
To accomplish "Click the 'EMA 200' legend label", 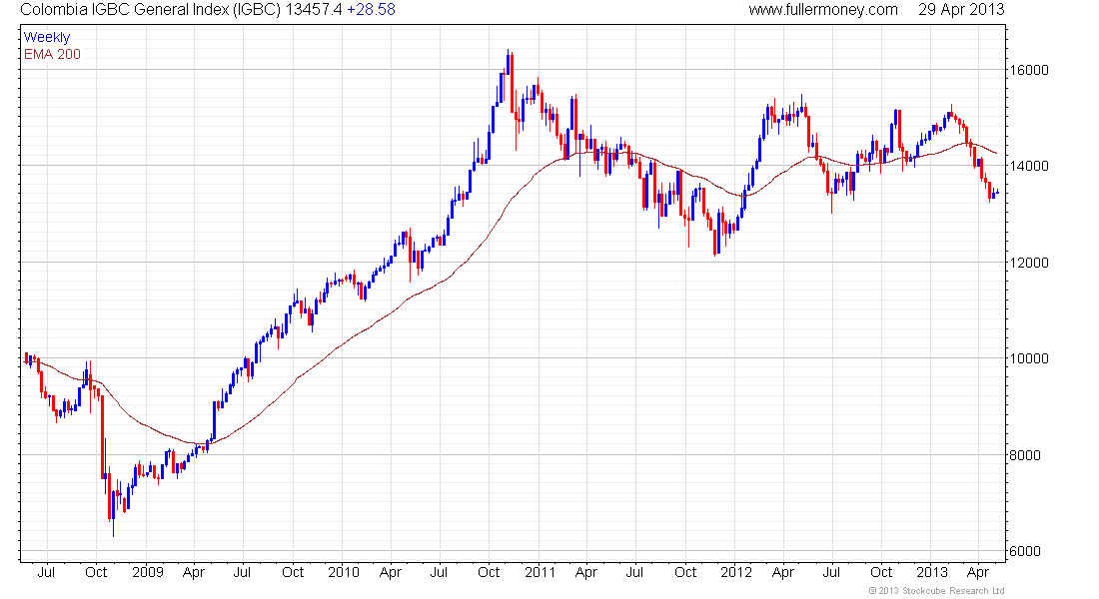I will pos(52,55).
